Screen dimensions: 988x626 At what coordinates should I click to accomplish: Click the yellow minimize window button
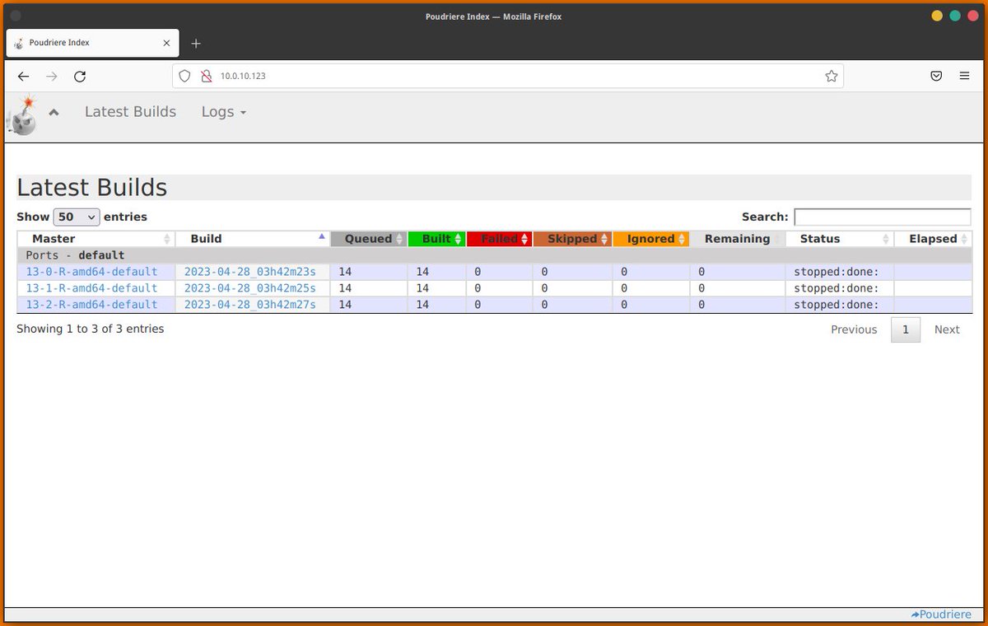[937, 16]
